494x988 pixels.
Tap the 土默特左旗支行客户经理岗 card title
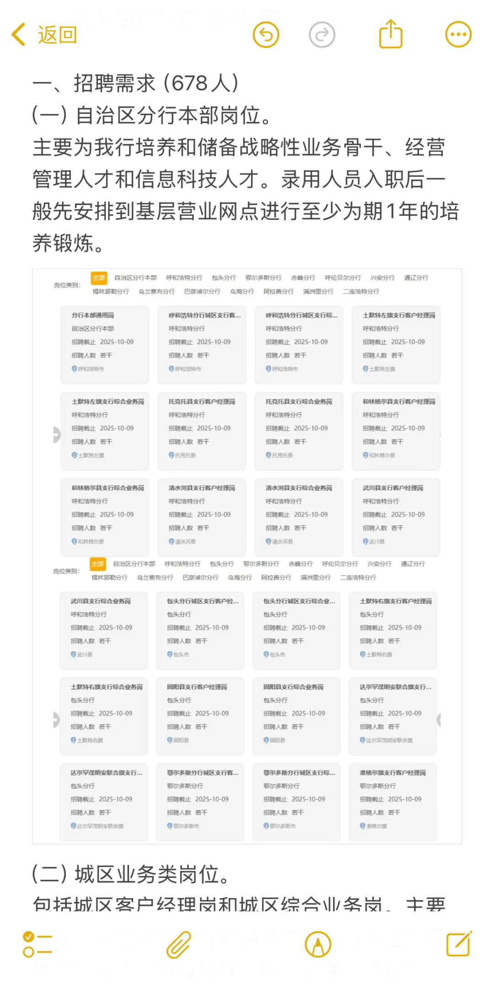(399, 315)
